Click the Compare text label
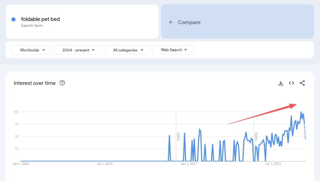The height and width of the screenshot is (181, 320). coord(189,22)
